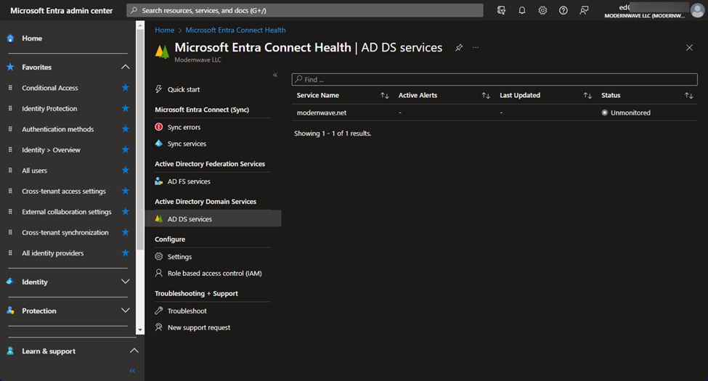Select AD DS services menu item
Viewport: 708px width, 381px height.
point(213,219)
